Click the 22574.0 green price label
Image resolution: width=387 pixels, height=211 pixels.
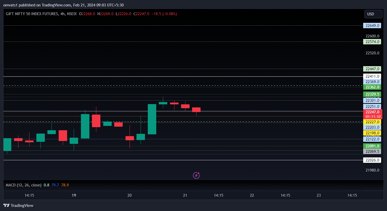(372, 42)
